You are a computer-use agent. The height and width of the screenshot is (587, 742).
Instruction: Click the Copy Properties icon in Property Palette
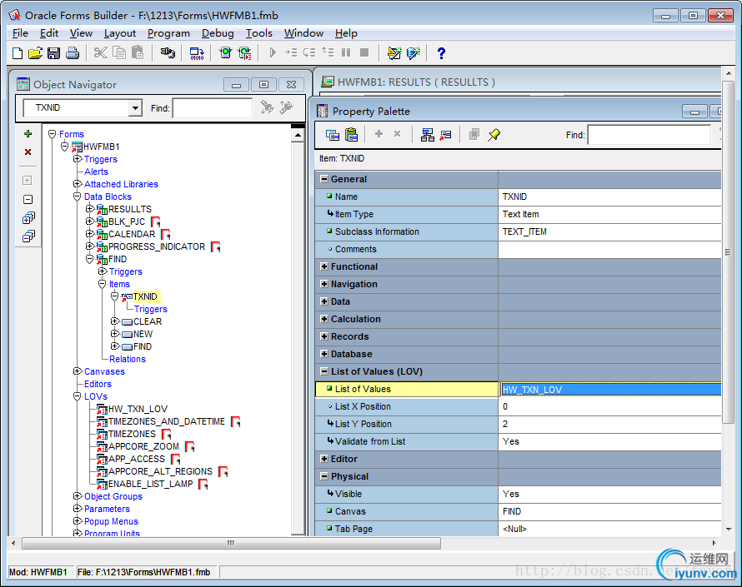333,135
